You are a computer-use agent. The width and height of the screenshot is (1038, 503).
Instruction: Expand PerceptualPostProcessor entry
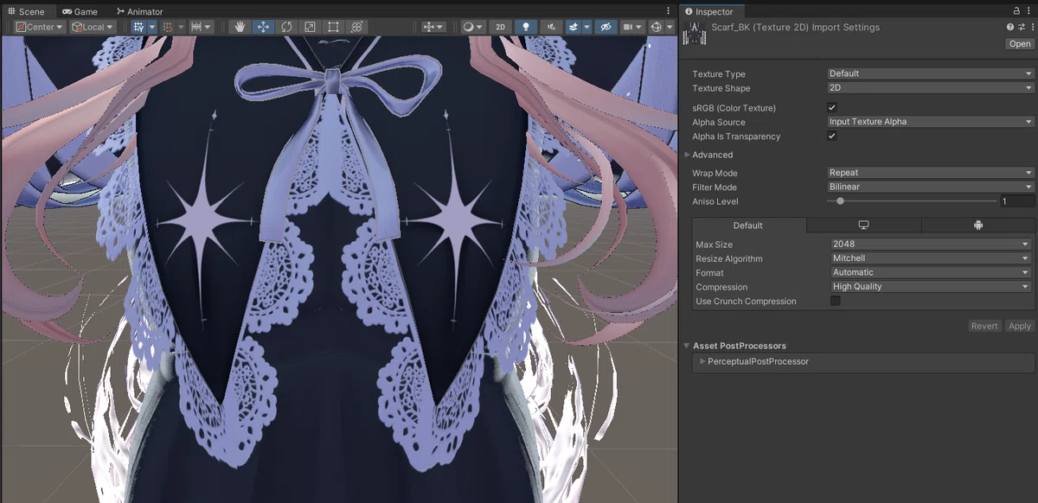702,361
